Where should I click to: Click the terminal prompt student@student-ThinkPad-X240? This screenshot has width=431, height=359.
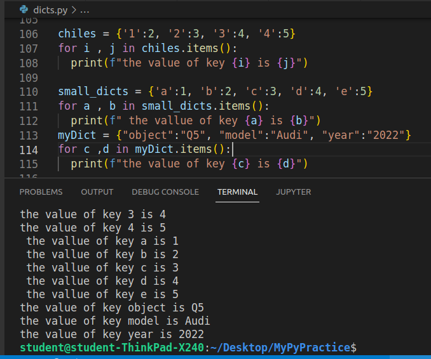pyautogui.click(x=112, y=348)
